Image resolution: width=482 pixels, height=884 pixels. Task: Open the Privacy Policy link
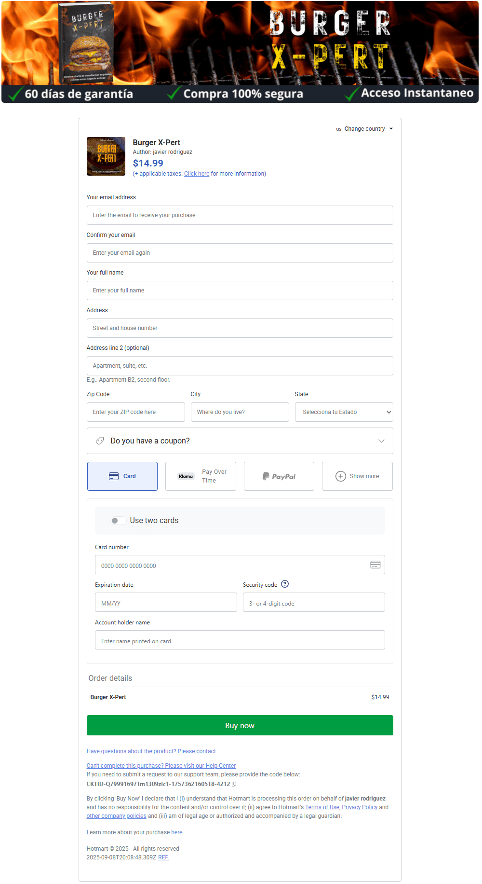[x=360, y=807]
